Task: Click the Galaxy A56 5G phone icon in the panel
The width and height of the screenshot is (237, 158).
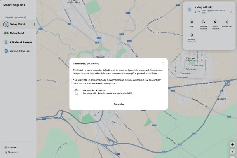Action: [190, 9]
